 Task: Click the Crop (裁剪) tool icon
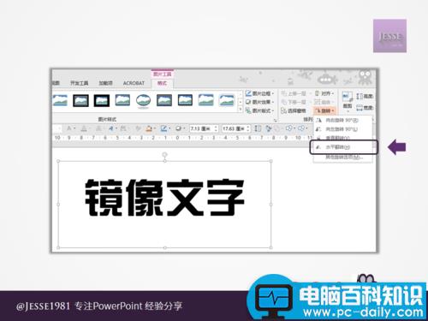coord(348,97)
